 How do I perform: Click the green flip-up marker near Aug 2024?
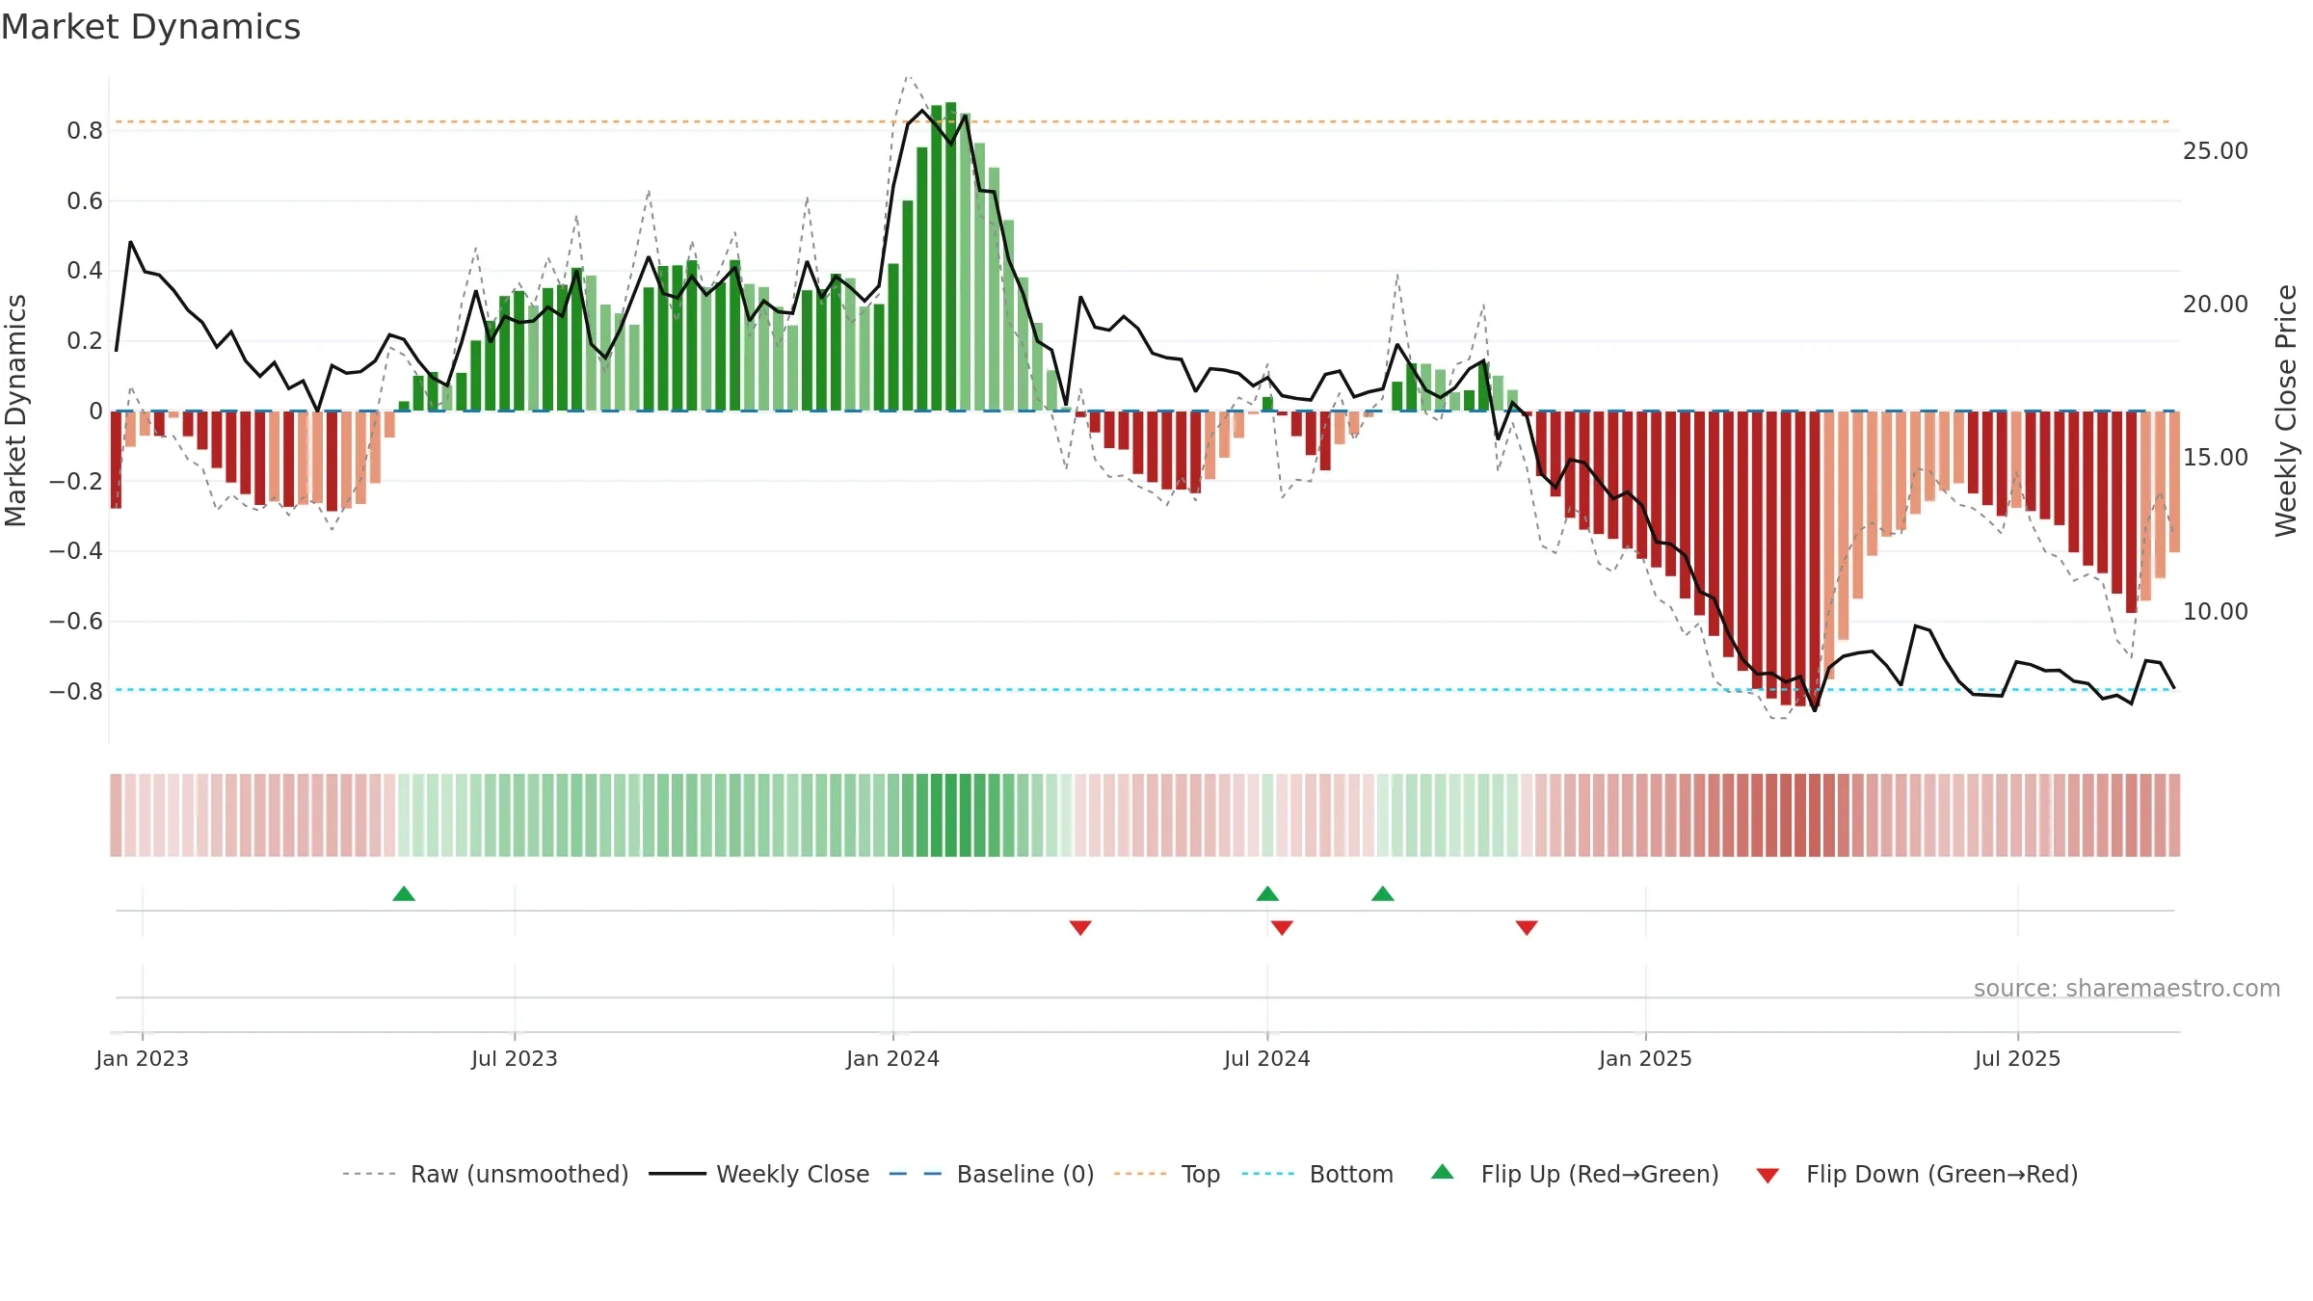[x=1383, y=894]
